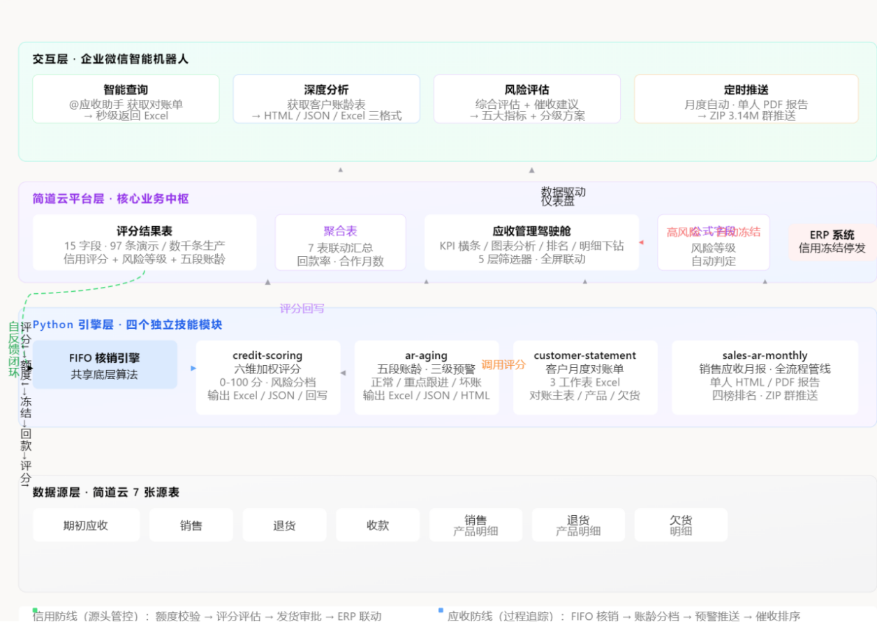Select the ar-aging module

click(x=427, y=378)
